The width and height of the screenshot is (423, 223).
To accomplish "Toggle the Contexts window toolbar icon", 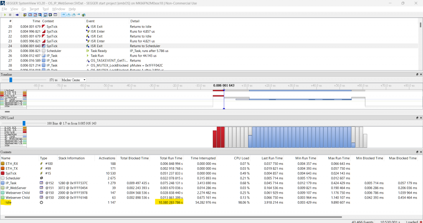I will (x=45, y=15).
